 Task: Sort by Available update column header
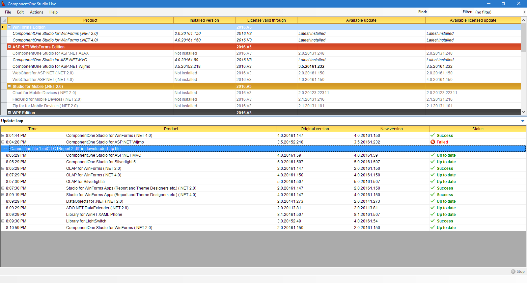(361, 20)
